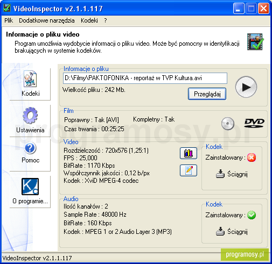Click audio 'BitRate : 160 Kbps' text

click(x=88, y=223)
